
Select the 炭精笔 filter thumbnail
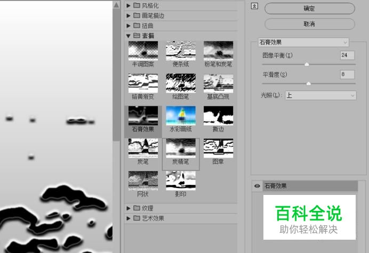point(181,148)
